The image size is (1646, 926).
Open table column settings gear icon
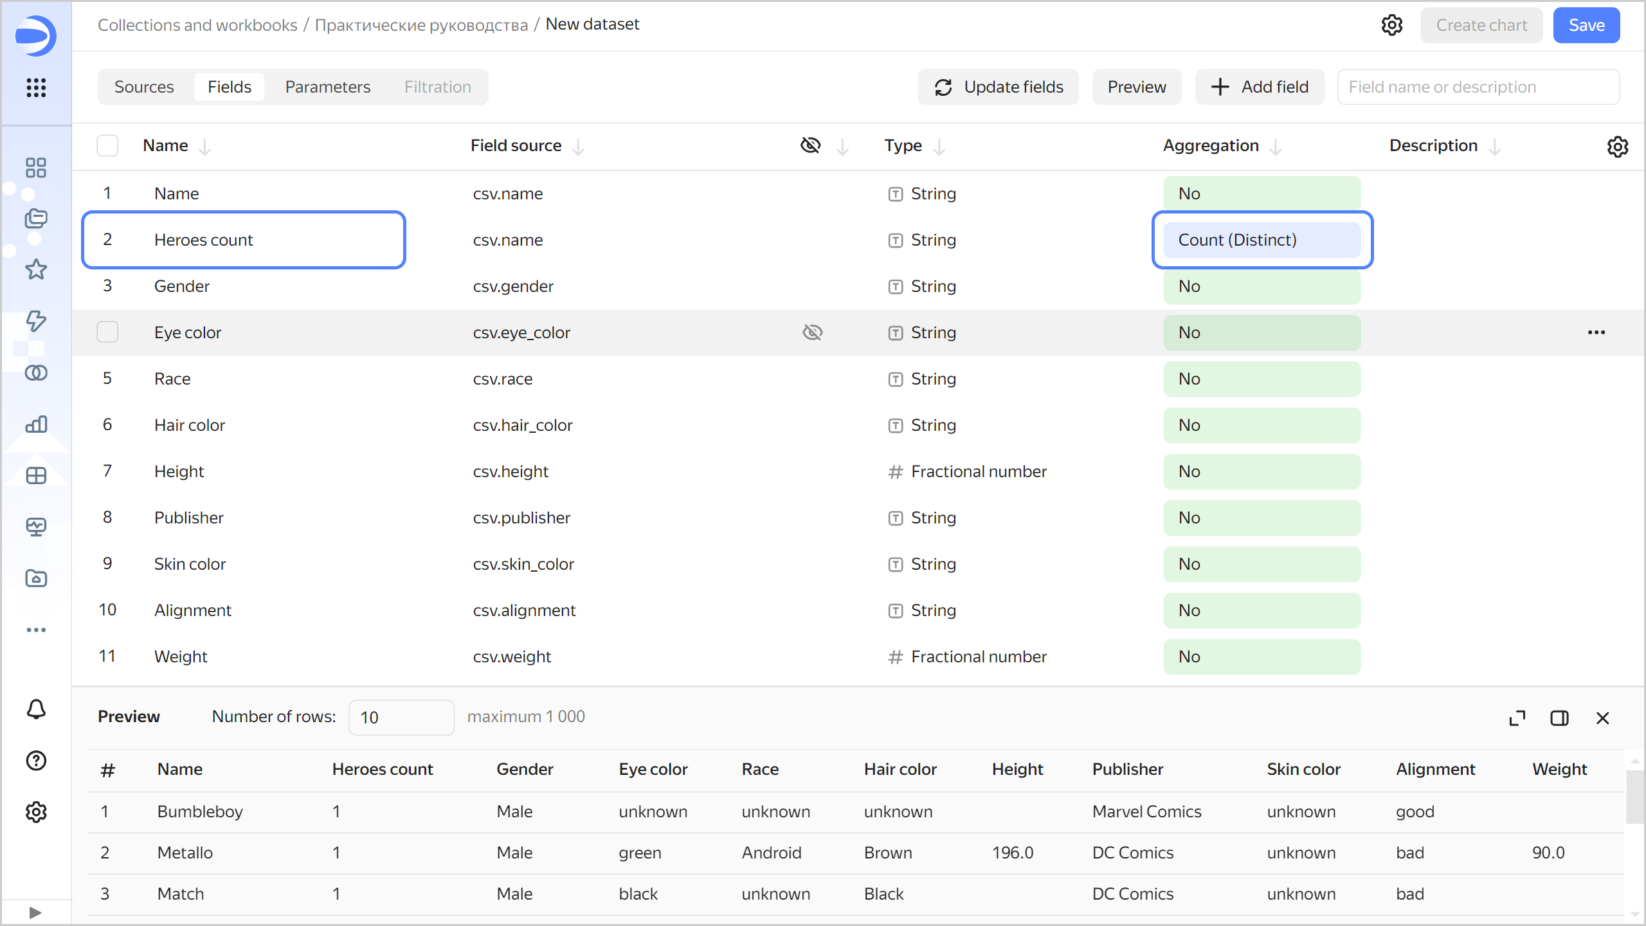coord(1618,147)
